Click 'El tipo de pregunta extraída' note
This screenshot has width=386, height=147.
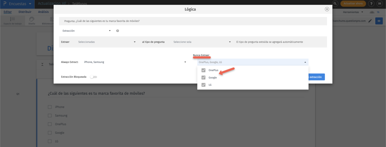(x=269, y=42)
